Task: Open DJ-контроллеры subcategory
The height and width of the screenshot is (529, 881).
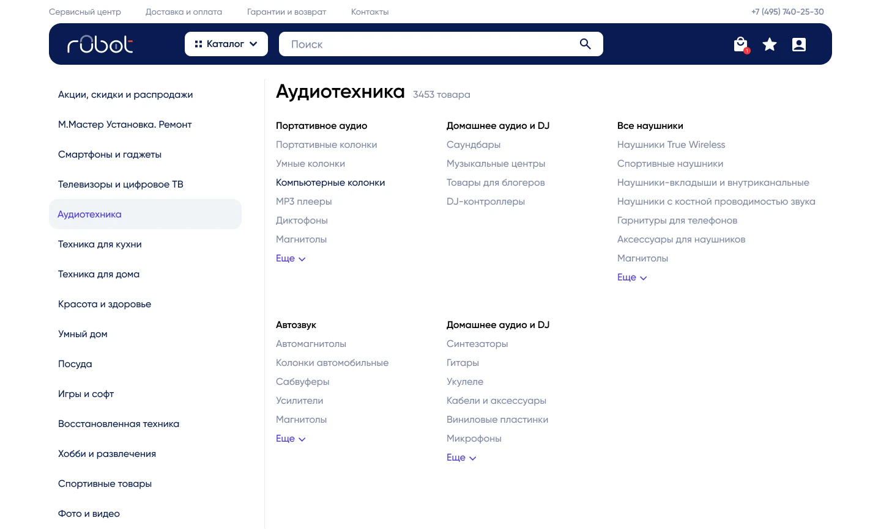Action: point(486,202)
